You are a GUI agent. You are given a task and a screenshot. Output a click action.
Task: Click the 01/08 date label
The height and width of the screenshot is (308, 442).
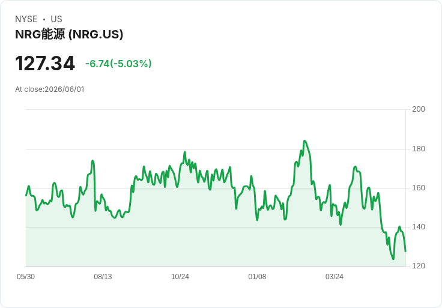[x=257, y=277]
